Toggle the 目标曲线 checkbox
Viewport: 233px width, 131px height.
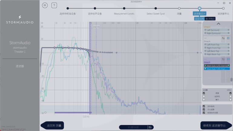tap(204, 106)
